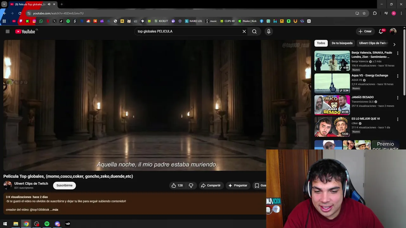
Task: Open the Aqua VS Energy Exchange thumbnail
Action: [x=332, y=83]
